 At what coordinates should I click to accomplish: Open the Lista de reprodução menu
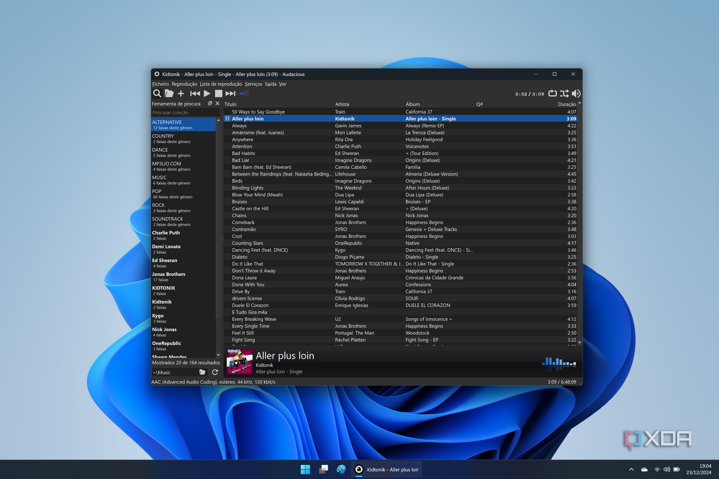(221, 84)
